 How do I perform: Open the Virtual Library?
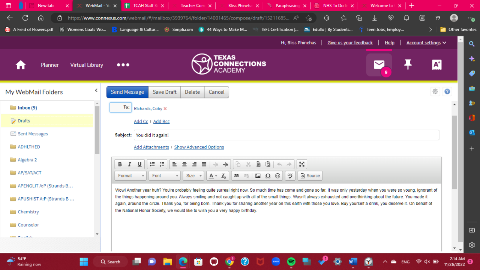(87, 65)
